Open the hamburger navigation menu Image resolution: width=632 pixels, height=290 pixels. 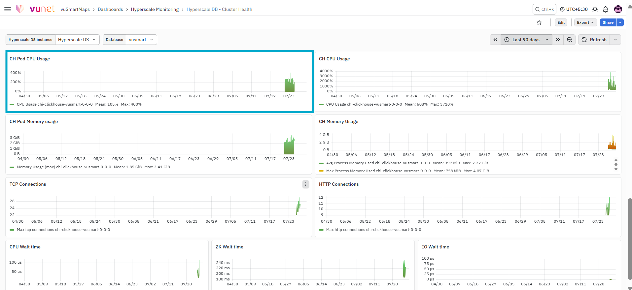[8, 9]
